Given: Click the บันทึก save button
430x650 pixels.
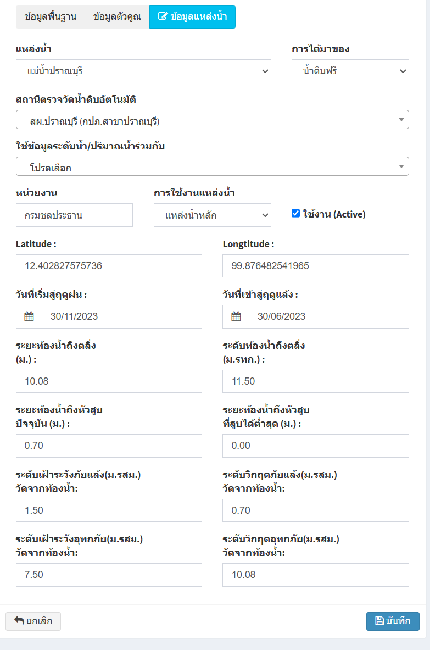Looking at the screenshot, I should [393, 621].
